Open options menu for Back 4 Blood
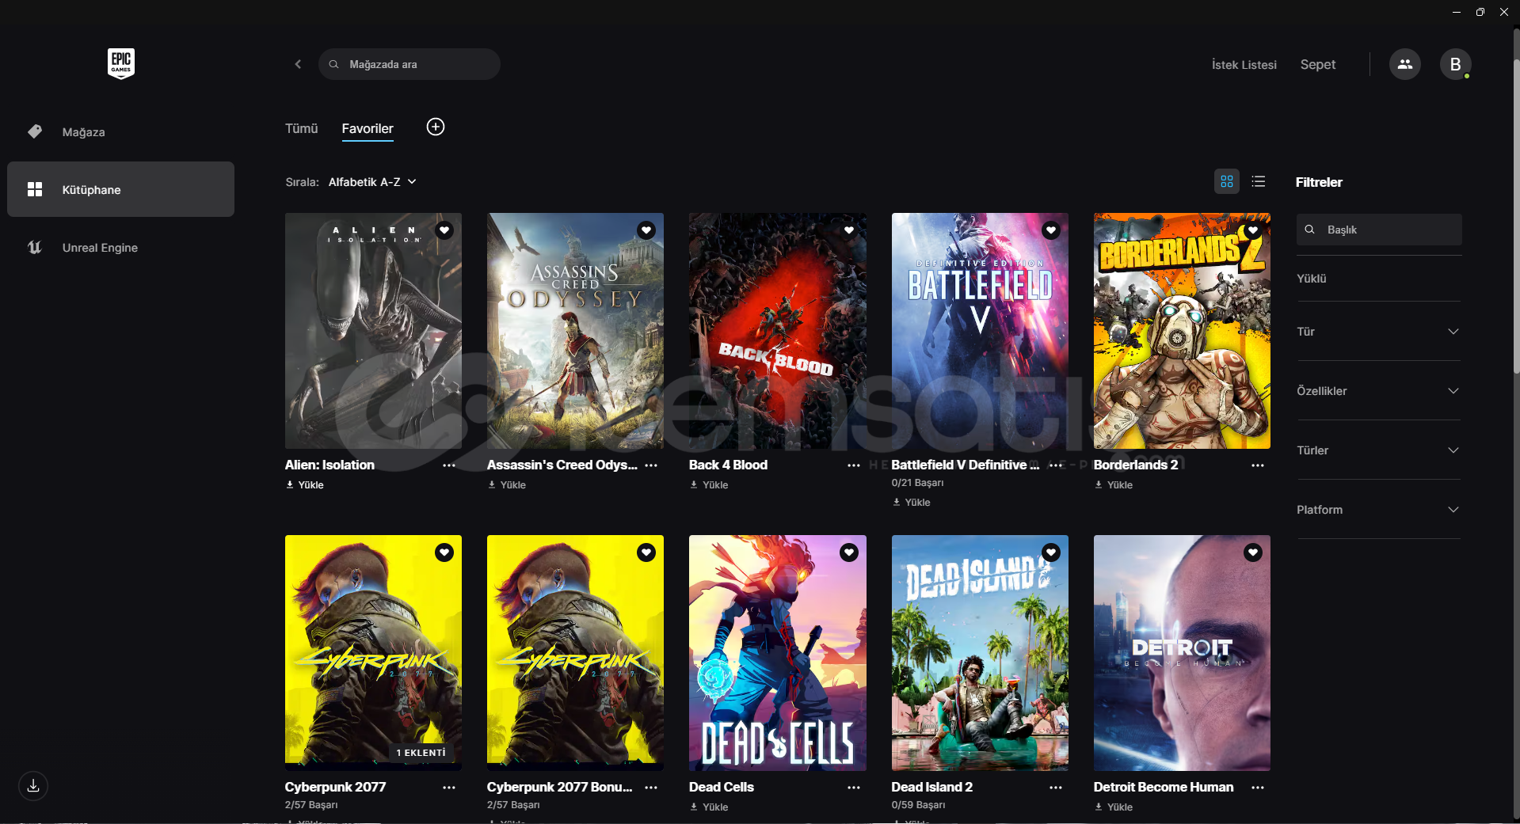Image resolution: width=1520 pixels, height=824 pixels. click(x=854, y=465)
